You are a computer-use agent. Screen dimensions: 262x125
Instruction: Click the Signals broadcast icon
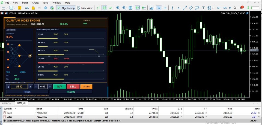click(39, 8)
